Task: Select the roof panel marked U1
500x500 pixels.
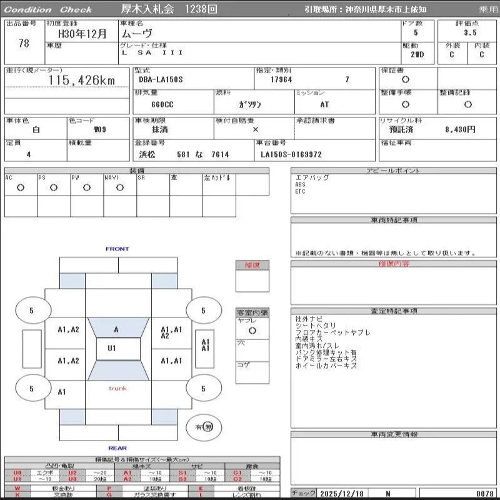Action: click(x=112, y=348)
